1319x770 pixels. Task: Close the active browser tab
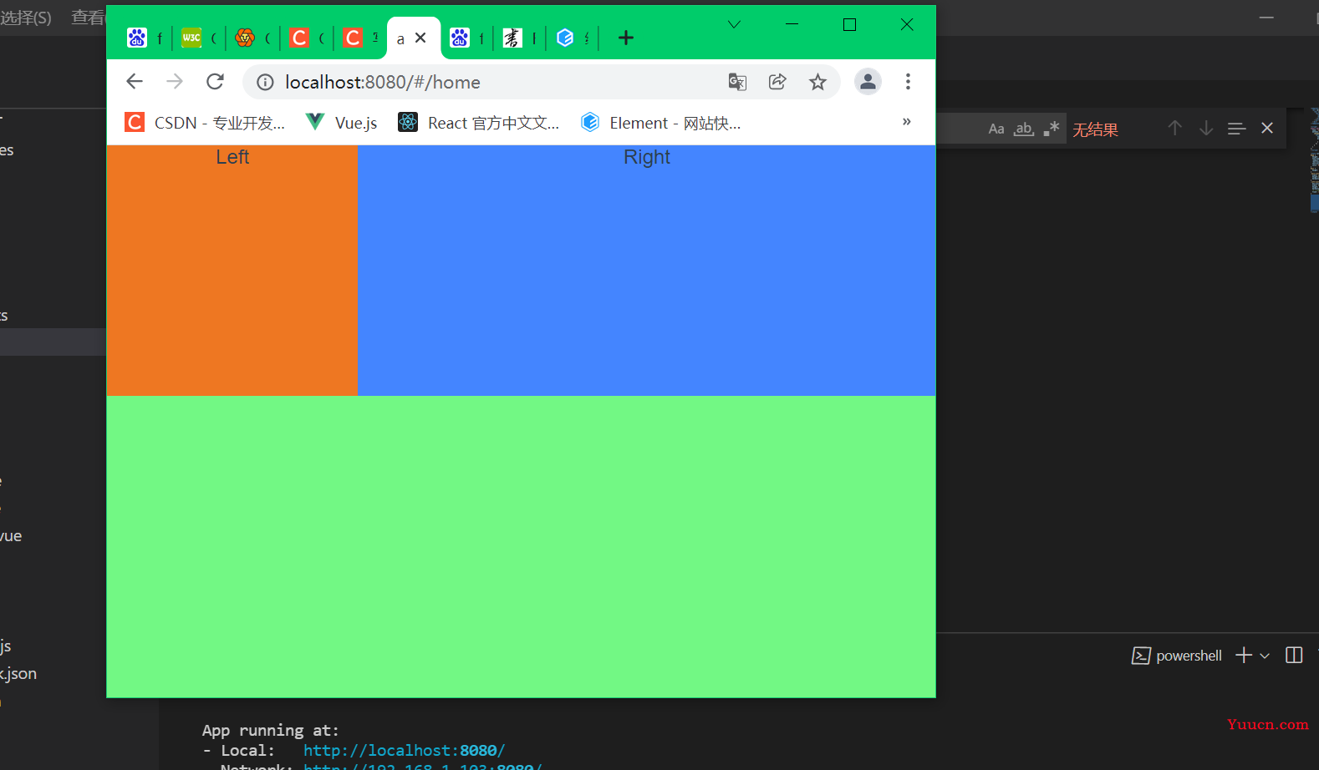click(420, 38)
